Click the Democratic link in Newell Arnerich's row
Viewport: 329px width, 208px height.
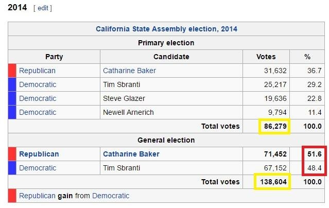click(x=38, y=112)
